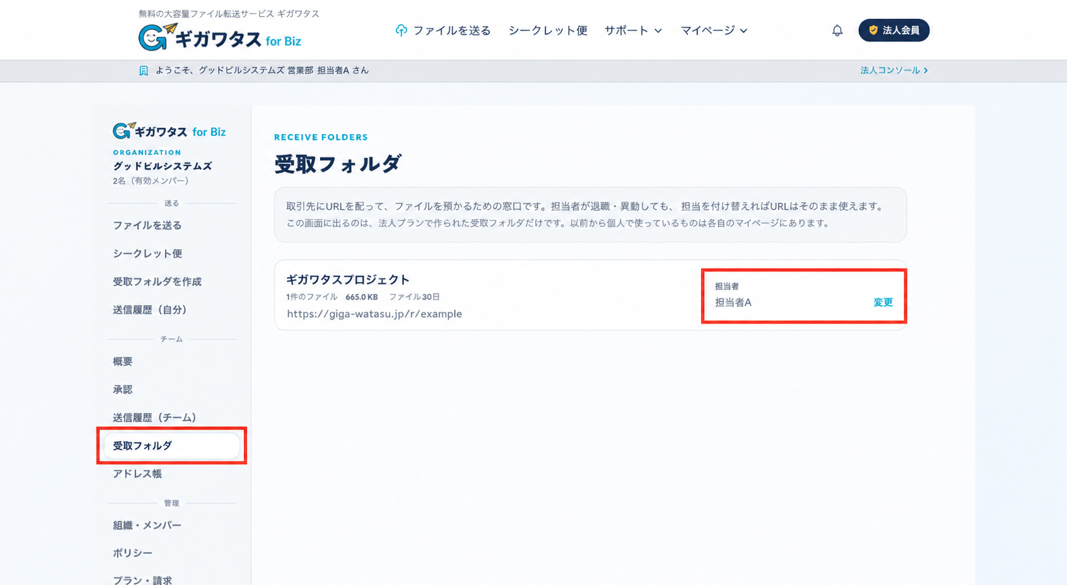1067x585 pixels.
Task: Click the chevron beside 法人コンソール
Action: point(926,71)
